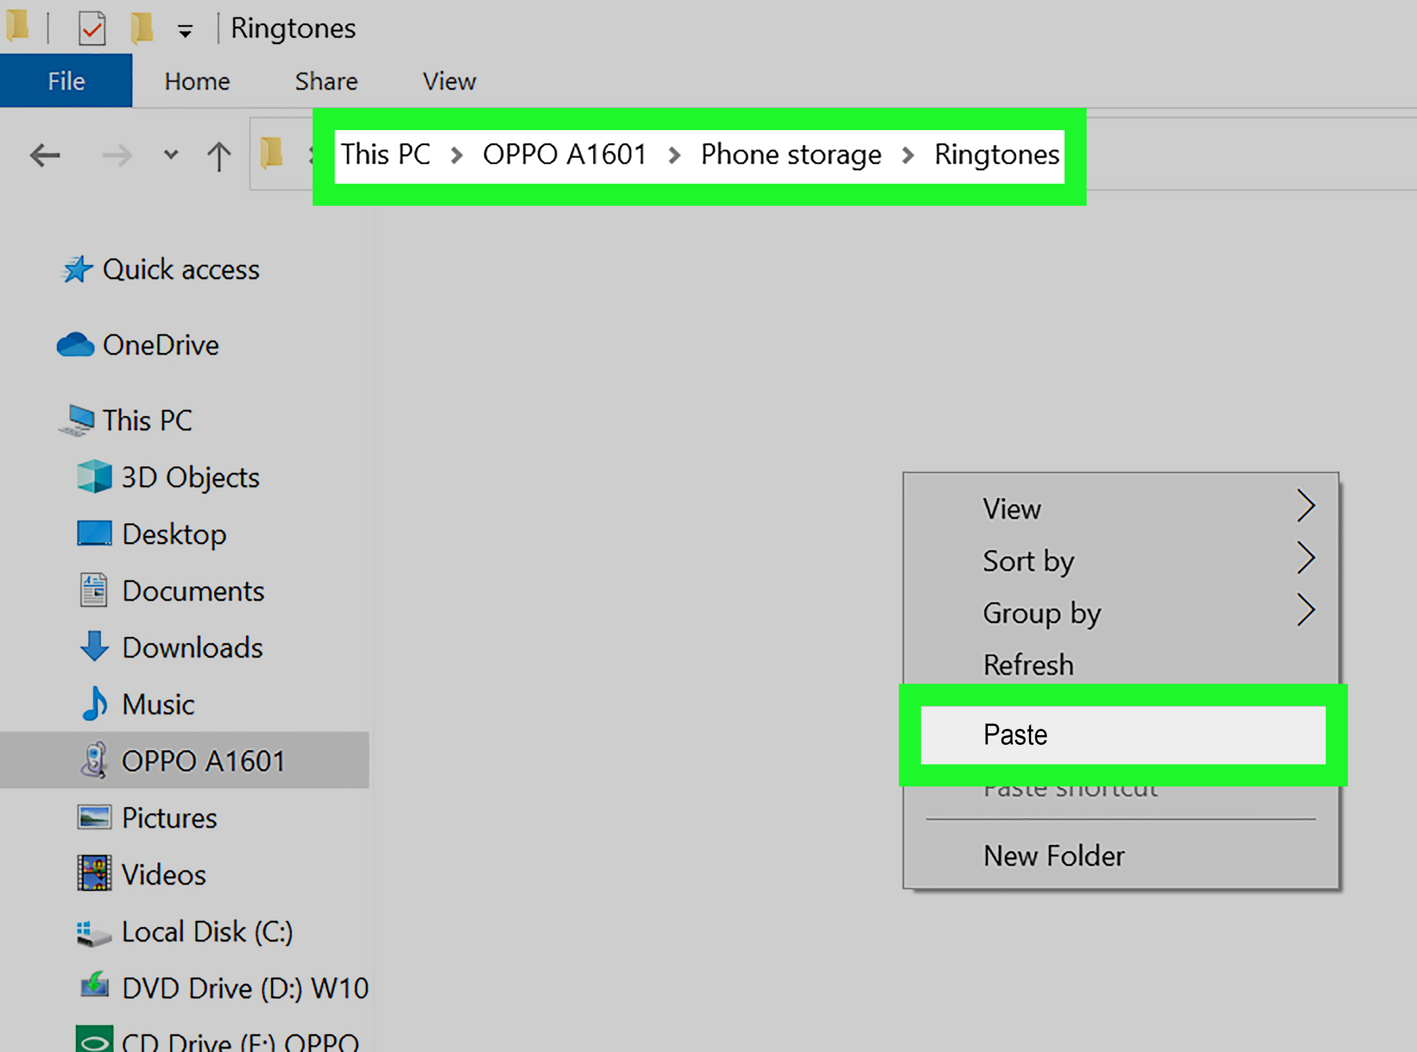Open the Customize Quick Access Toolbar dropdown
This screenshot has height=1052, width=1417.
pos(186,31)
